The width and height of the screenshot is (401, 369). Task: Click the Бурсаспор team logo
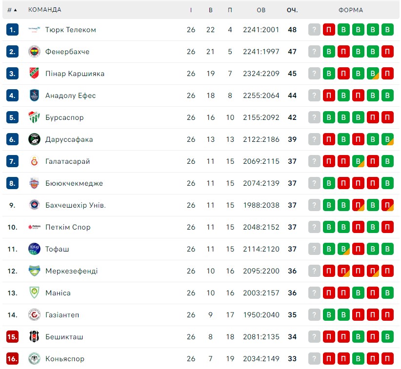coord(34,117)
